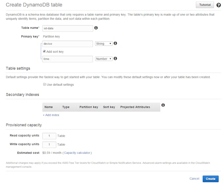Click the sort key field containing time
Screen dimensions: 223x184
[68, 59]
